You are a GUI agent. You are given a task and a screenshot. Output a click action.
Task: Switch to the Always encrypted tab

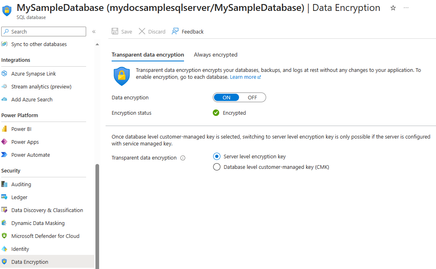[216, 55]
